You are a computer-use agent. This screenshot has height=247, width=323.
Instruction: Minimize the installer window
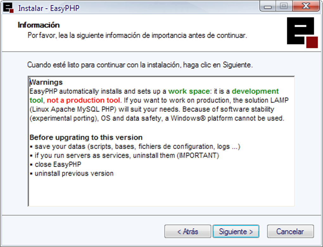click(268, 6)
